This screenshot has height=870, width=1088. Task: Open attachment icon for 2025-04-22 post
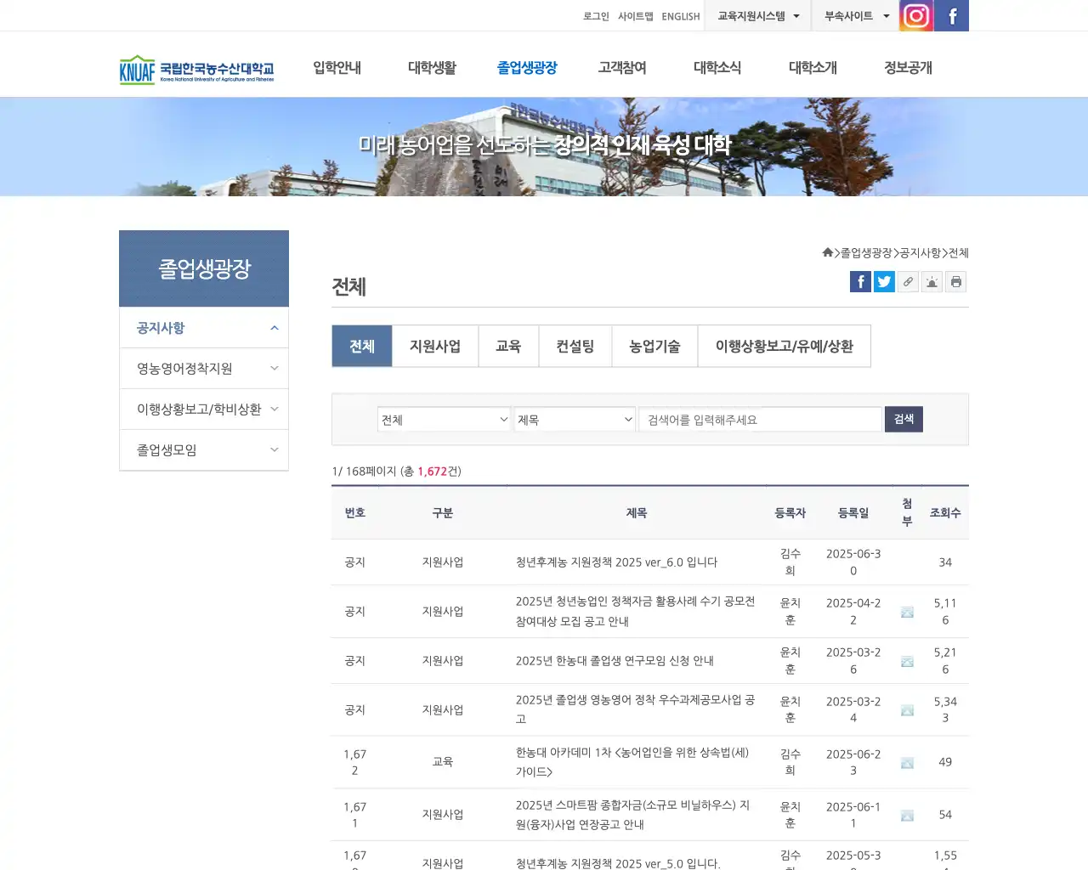907,612
